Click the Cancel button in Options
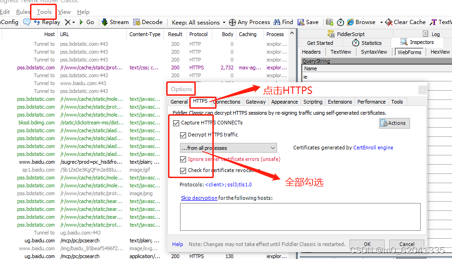Image resolution: width=452 pixels, height=259 pixels. click(406, 244)
